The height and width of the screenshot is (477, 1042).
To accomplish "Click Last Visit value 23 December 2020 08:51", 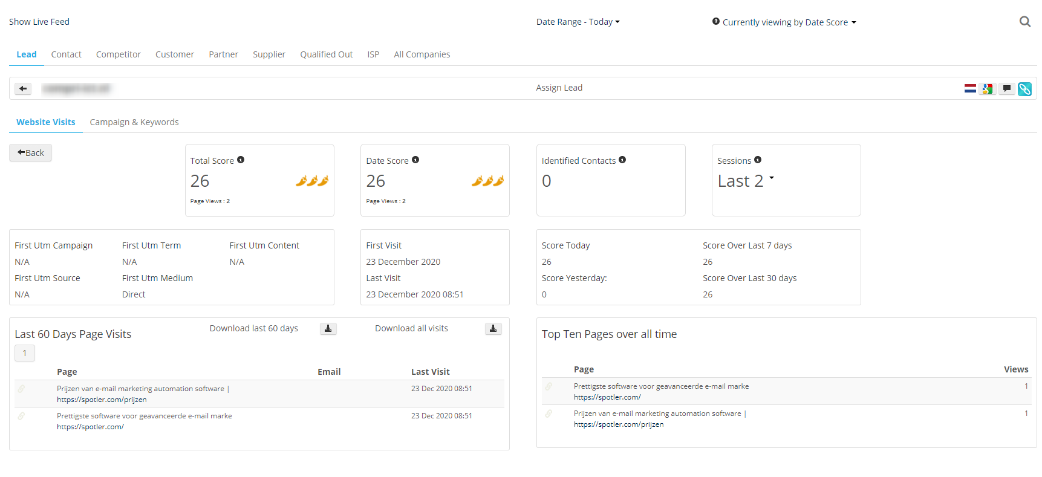I will 415,294.
